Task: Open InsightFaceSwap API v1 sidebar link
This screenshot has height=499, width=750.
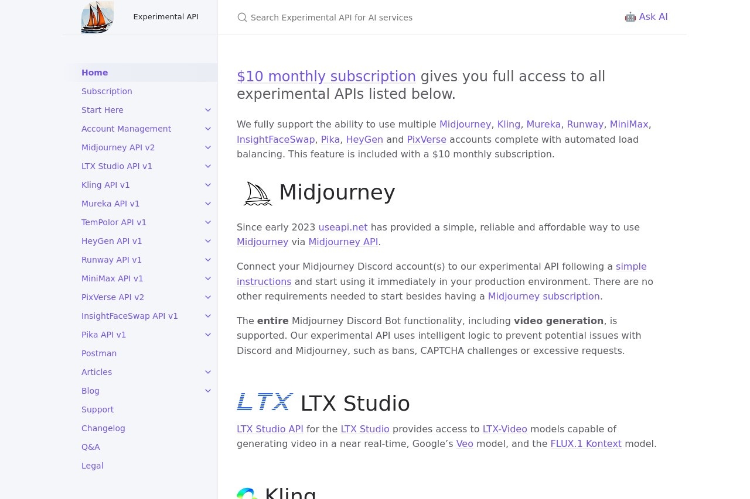Action: (129, 316)
